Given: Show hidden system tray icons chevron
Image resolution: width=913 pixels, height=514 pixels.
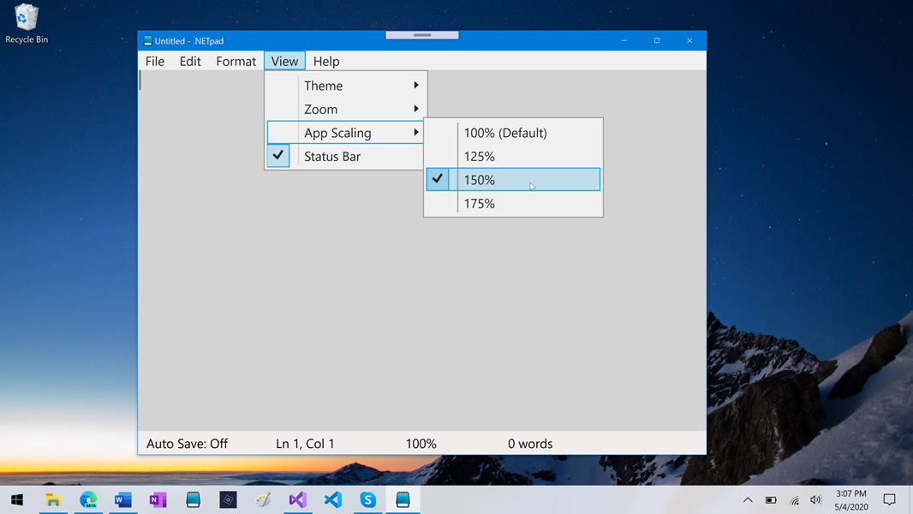Looking at the screenshot, I should pos(748,499).
